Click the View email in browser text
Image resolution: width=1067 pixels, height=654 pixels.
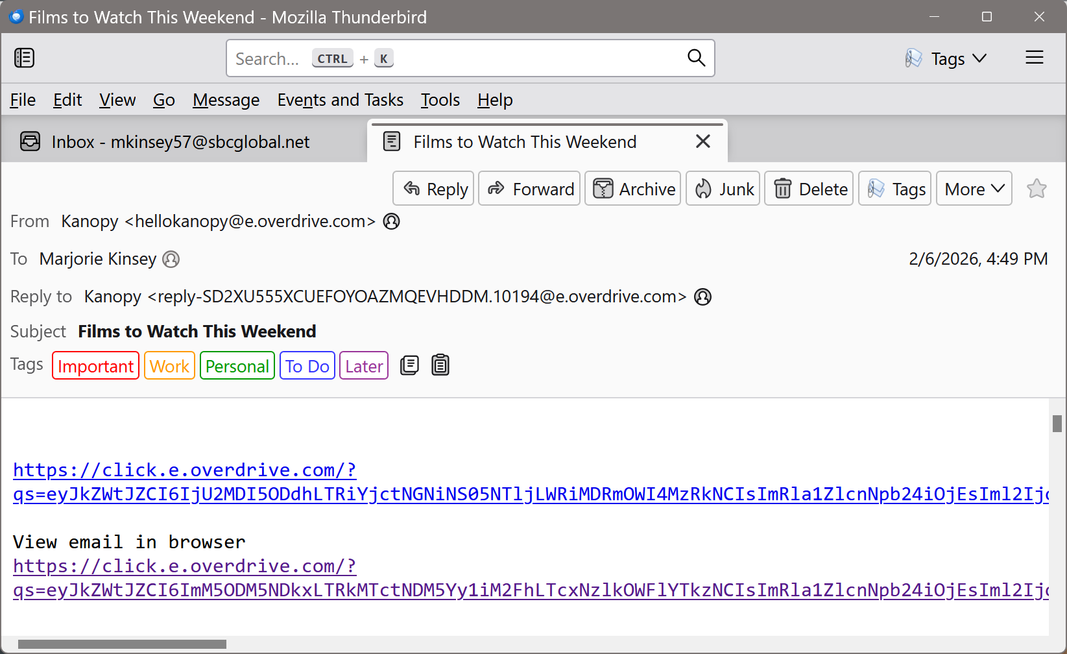point(129,542)
